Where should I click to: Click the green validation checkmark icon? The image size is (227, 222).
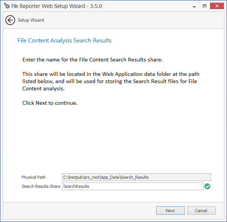point(207,186)
